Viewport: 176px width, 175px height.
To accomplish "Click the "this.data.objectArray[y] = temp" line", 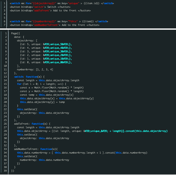I will [x=42, y=102].
